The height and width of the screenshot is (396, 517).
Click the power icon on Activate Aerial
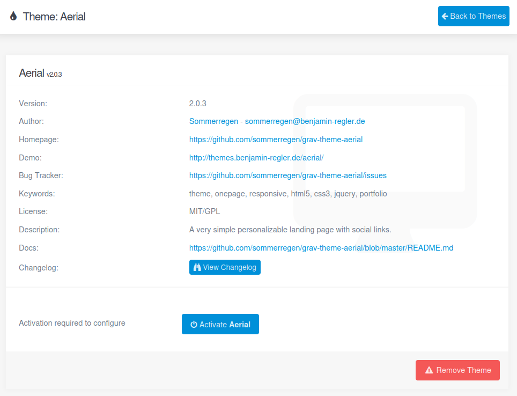pyautogui.click(x=194, y=325)
